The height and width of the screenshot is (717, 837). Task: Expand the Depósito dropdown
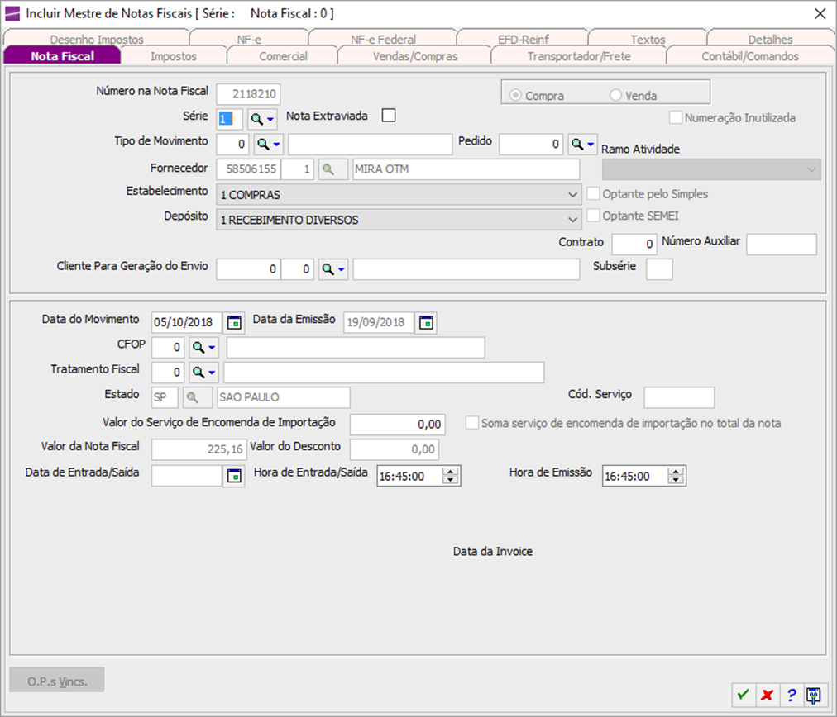574,220
